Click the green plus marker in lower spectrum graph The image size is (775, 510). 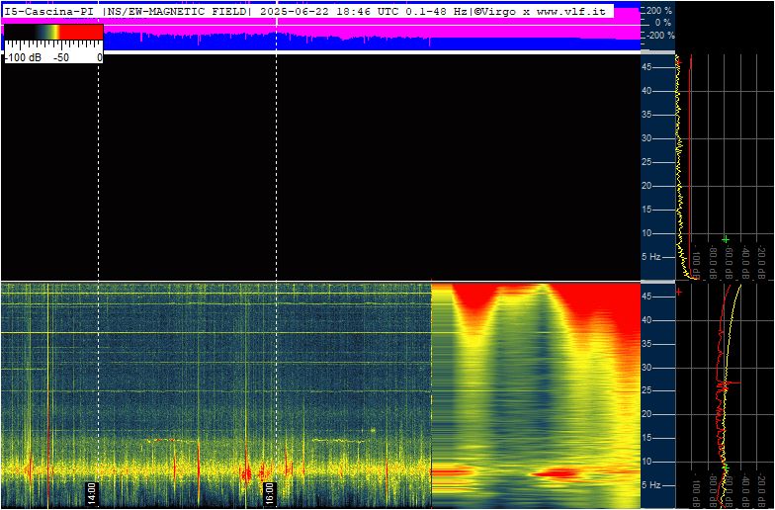(x=726, y=467)
